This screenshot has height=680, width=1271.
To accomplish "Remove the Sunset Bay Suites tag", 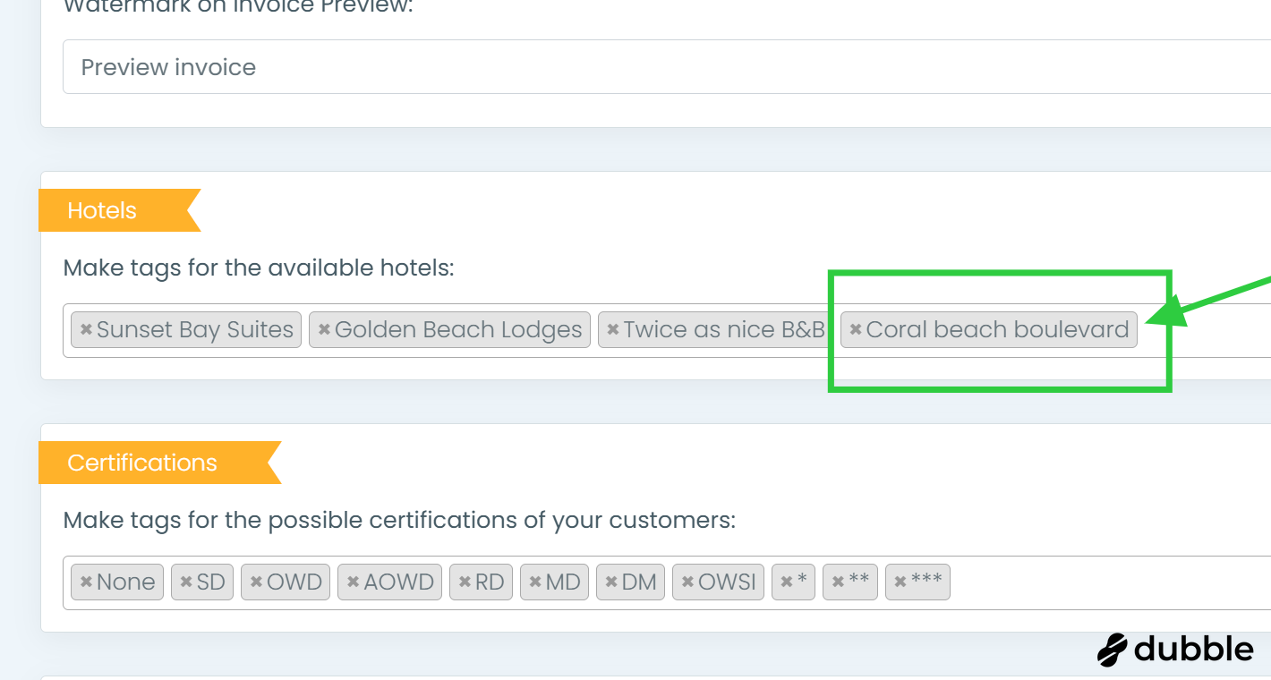I will tap(86, 330).
